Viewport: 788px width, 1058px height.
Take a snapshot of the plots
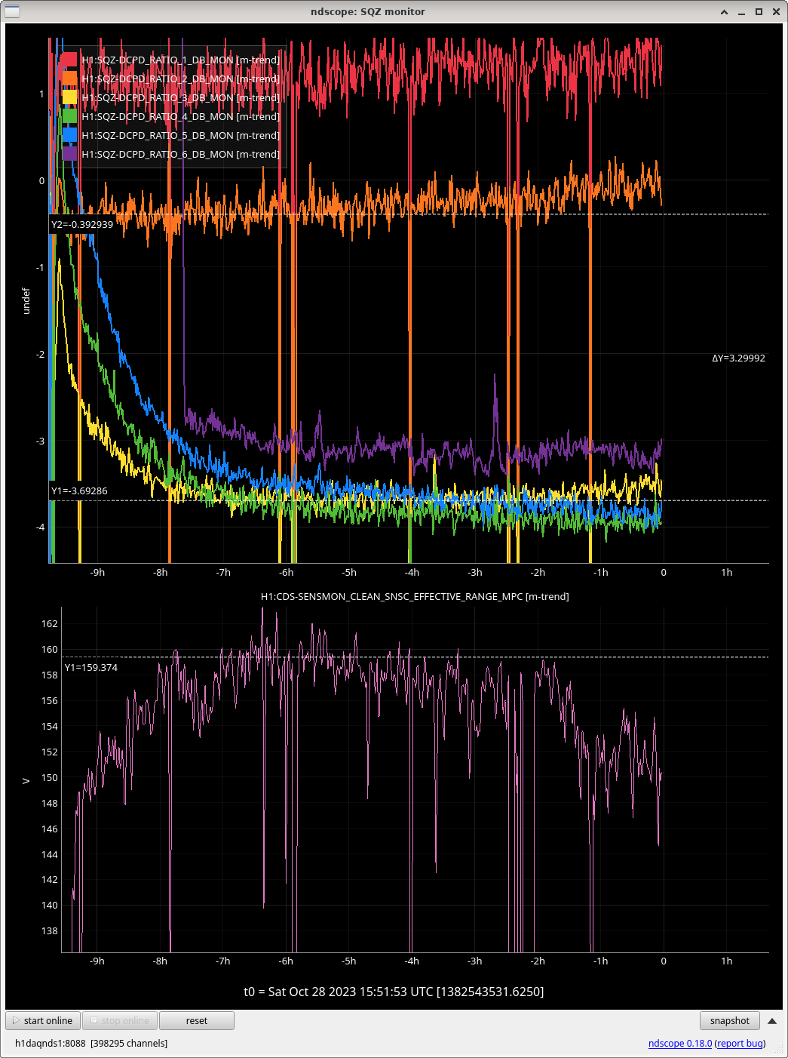pyautogui.click(x=729, y=1021)
